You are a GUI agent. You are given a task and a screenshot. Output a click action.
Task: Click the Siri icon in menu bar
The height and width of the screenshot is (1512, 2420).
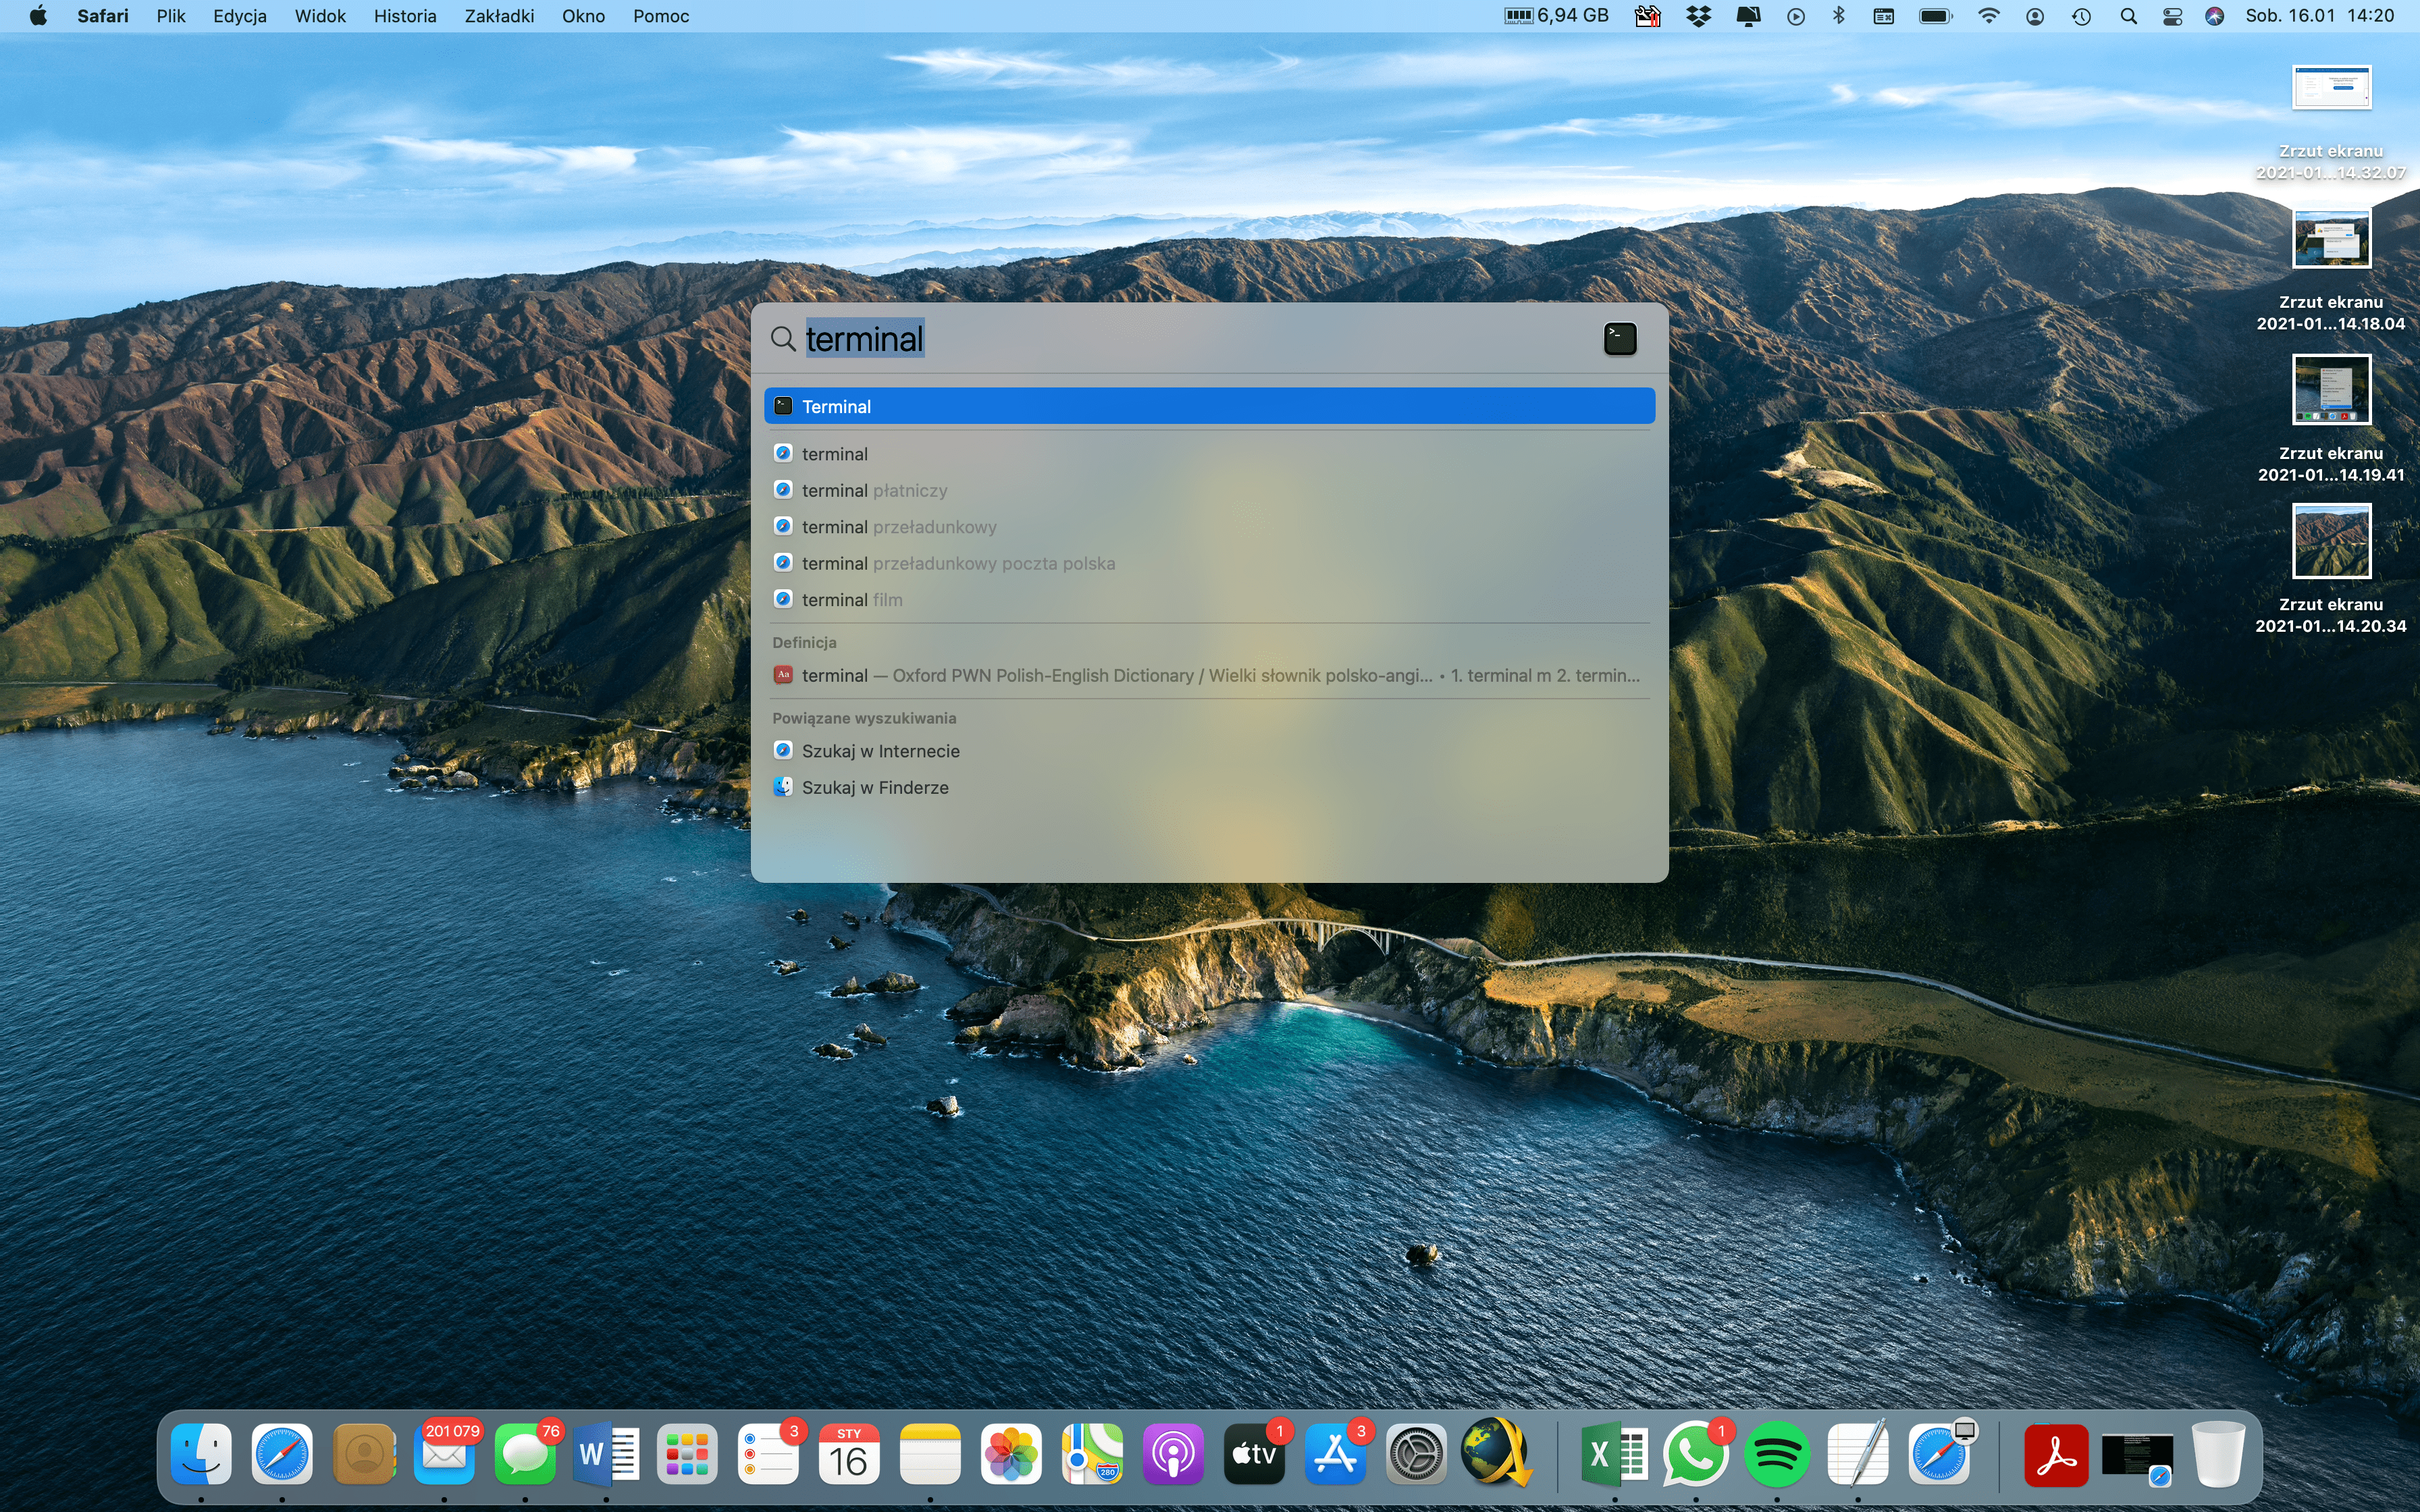click(x=2215, y=16)
